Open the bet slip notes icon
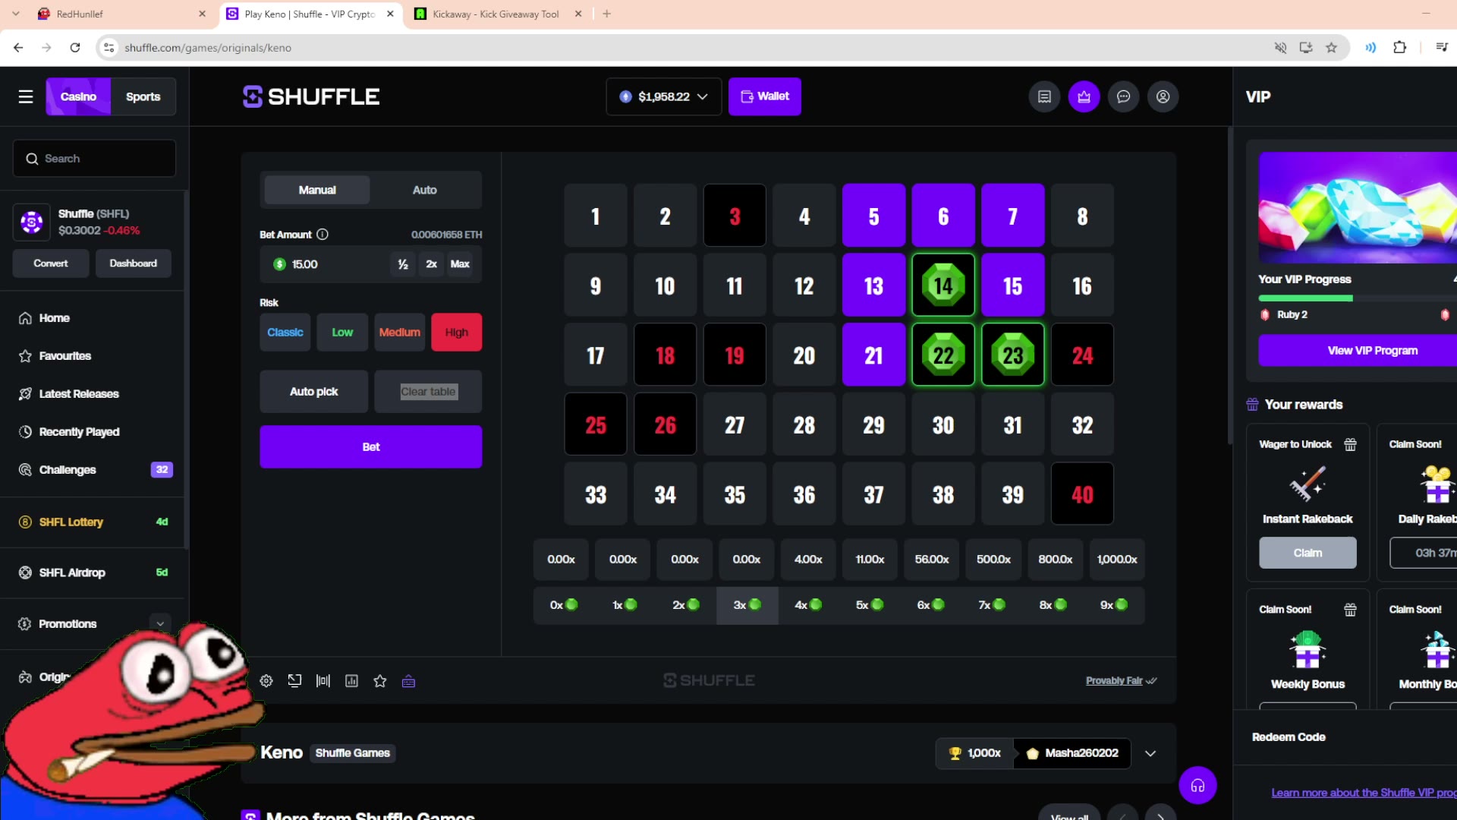Viewport: 1457px width, 820px height. 1044,96
